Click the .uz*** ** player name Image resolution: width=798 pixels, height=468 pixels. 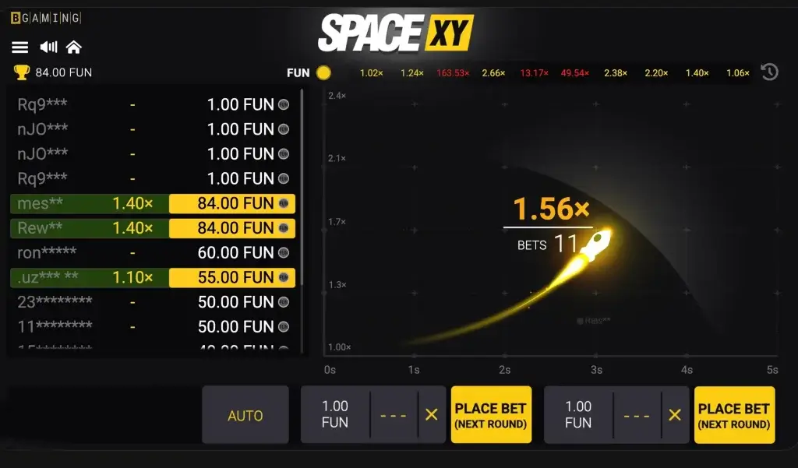point(48,277)
